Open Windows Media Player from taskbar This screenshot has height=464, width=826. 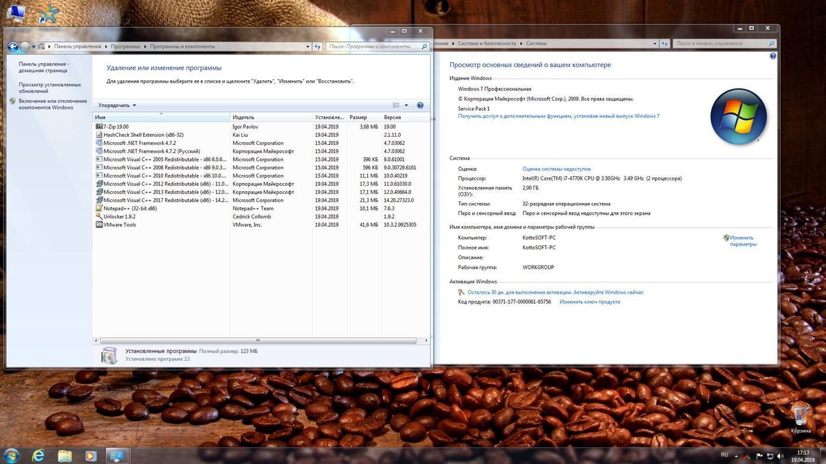click(x=91, y=455)
